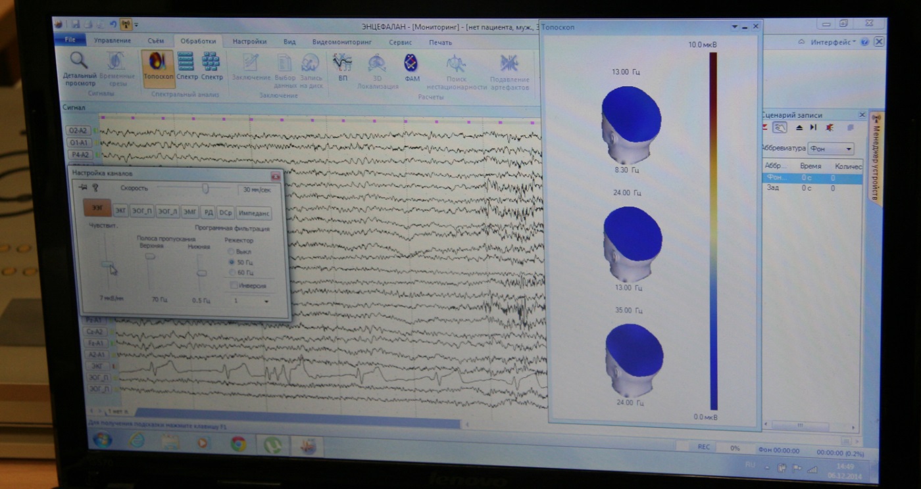Toggle the DCp channel type button
Screen dimensions: 921x489
pos(225,213)
